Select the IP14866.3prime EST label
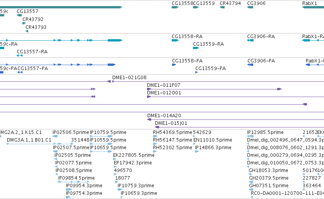Viewport: 324px width, 199px height. (x=213, y=148)
